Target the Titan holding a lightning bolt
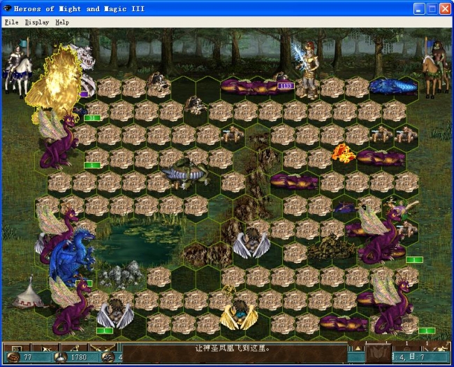Viewport: 454px width, 367px height. pyautogui.click(x=307, y=70)
